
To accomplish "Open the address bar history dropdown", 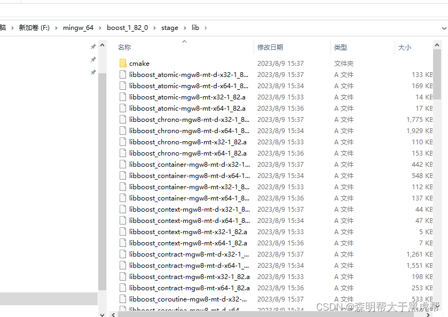I will 444,28.
